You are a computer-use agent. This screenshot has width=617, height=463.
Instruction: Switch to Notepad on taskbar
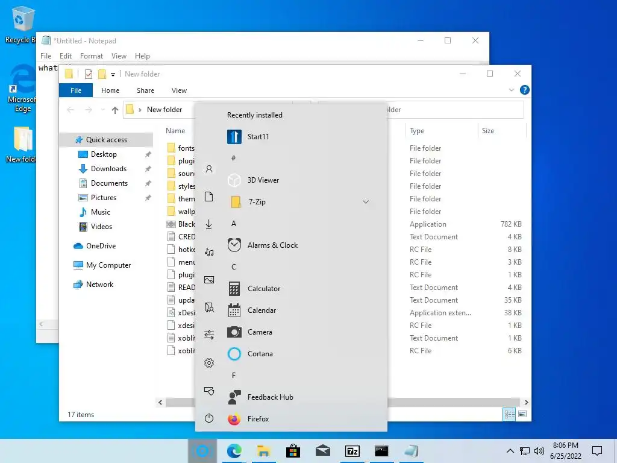click(411, 451)
